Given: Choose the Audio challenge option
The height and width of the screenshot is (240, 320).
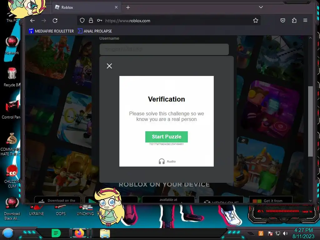Looking at the screenshot, I should click(x=167, y=162).
